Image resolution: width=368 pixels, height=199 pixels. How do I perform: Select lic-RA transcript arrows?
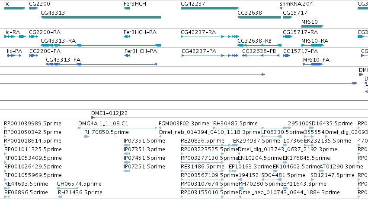(15, 37)
